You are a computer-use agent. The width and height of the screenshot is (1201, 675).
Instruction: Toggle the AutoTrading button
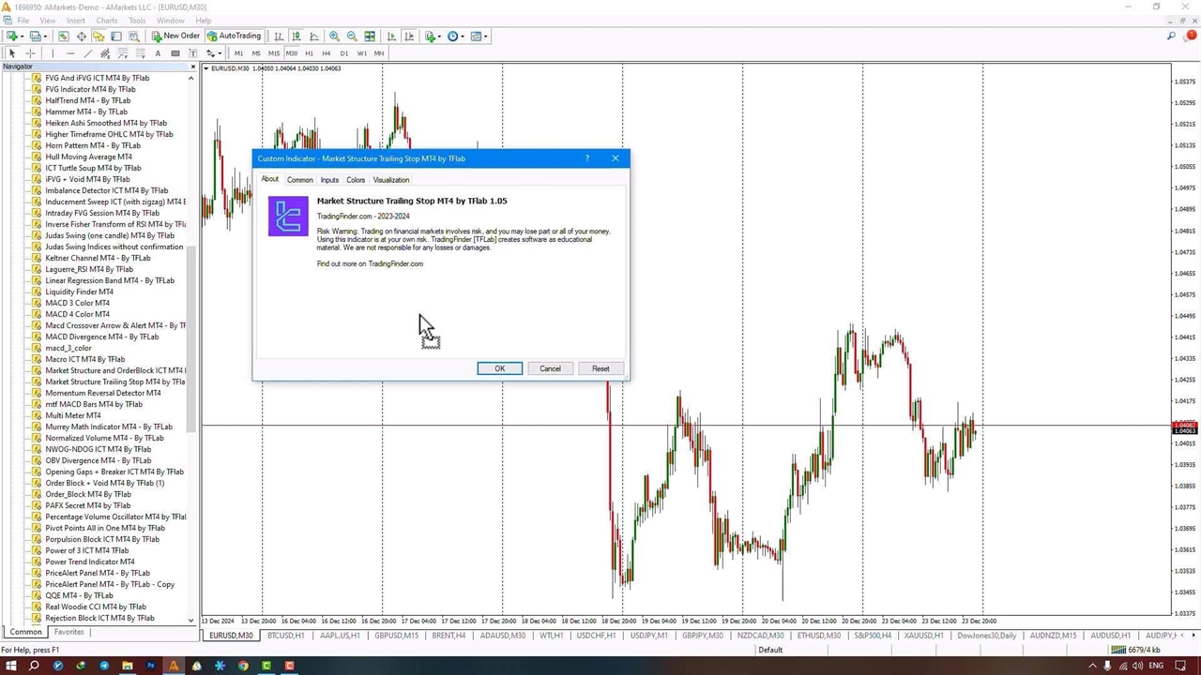click(234, 36)
